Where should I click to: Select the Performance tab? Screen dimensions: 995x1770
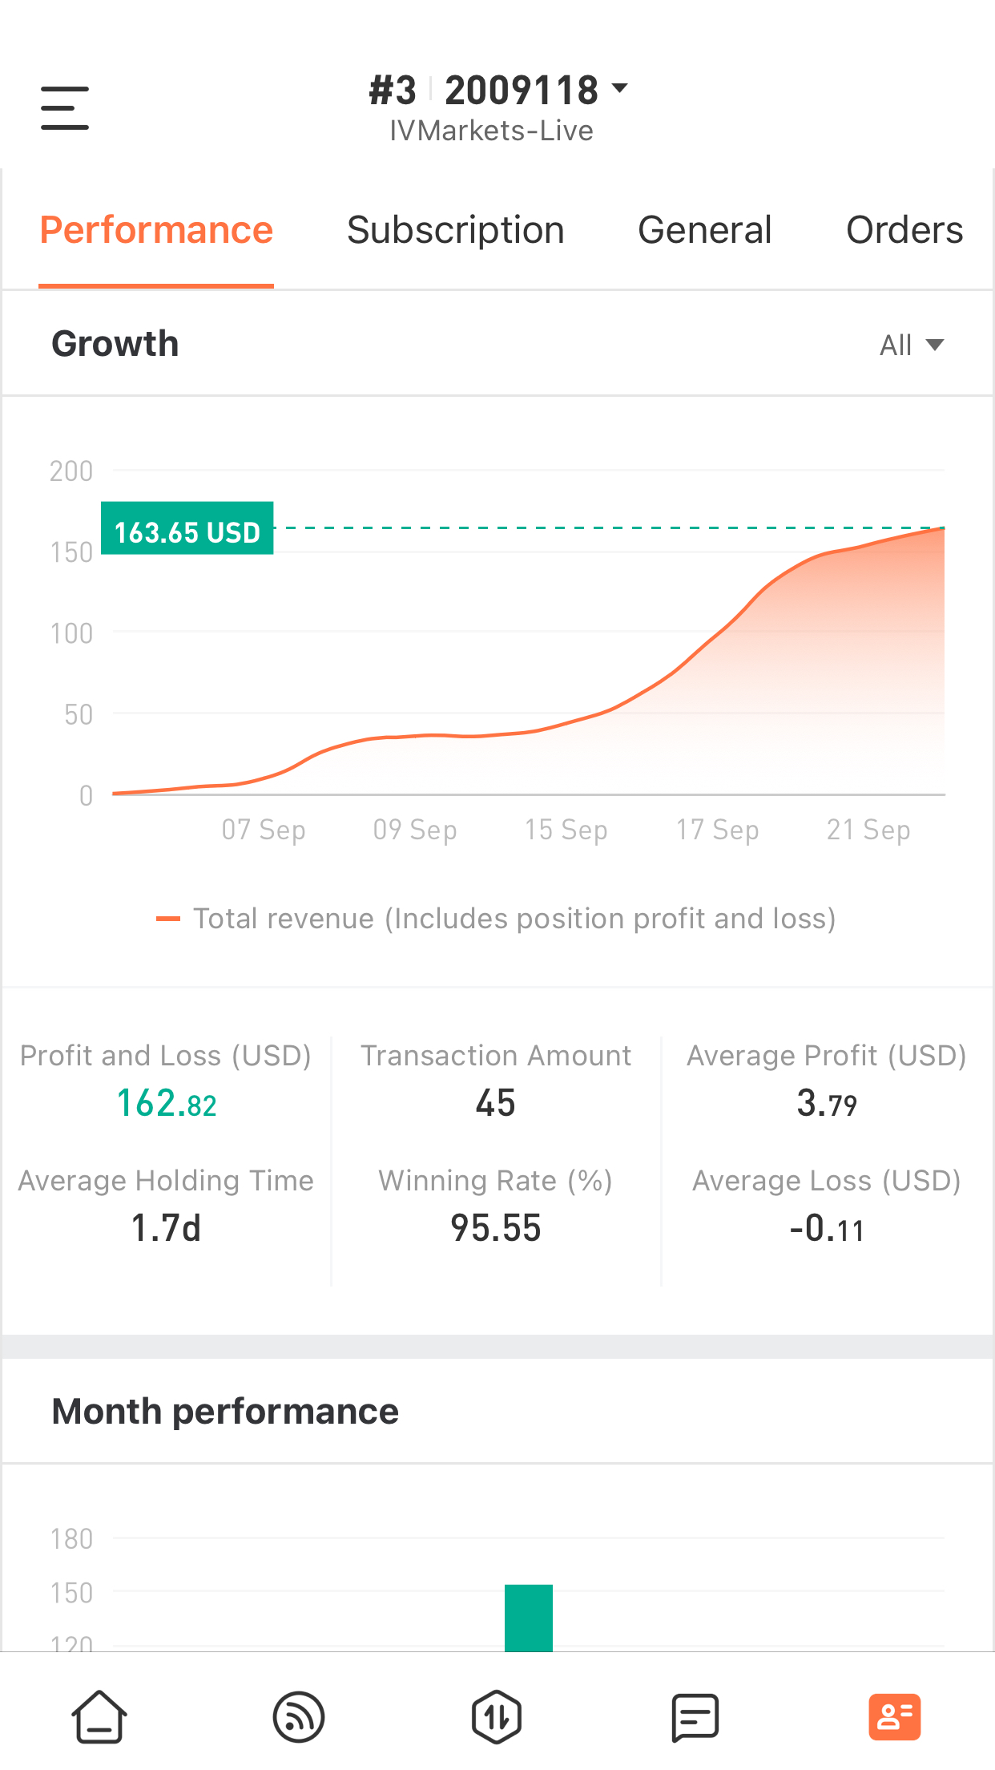click(156, 230)
